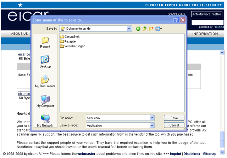Open the Recent places shortcut
227x158 pixels.
click(45, 42)
